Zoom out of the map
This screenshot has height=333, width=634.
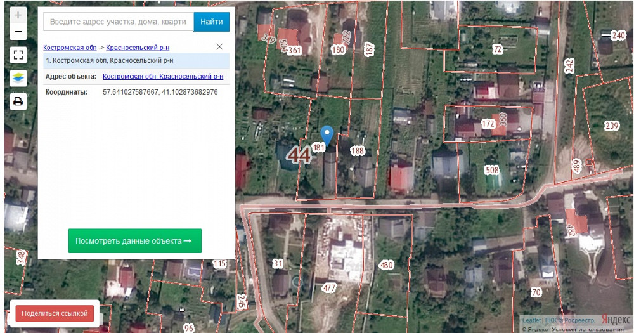[18, 32]
